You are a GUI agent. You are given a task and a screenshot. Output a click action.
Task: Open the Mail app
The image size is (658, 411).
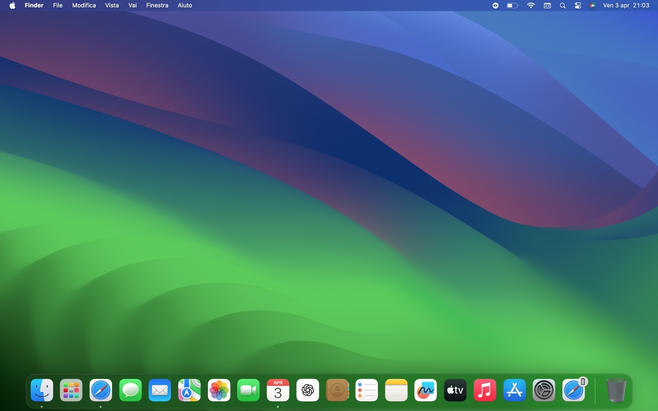159,390
